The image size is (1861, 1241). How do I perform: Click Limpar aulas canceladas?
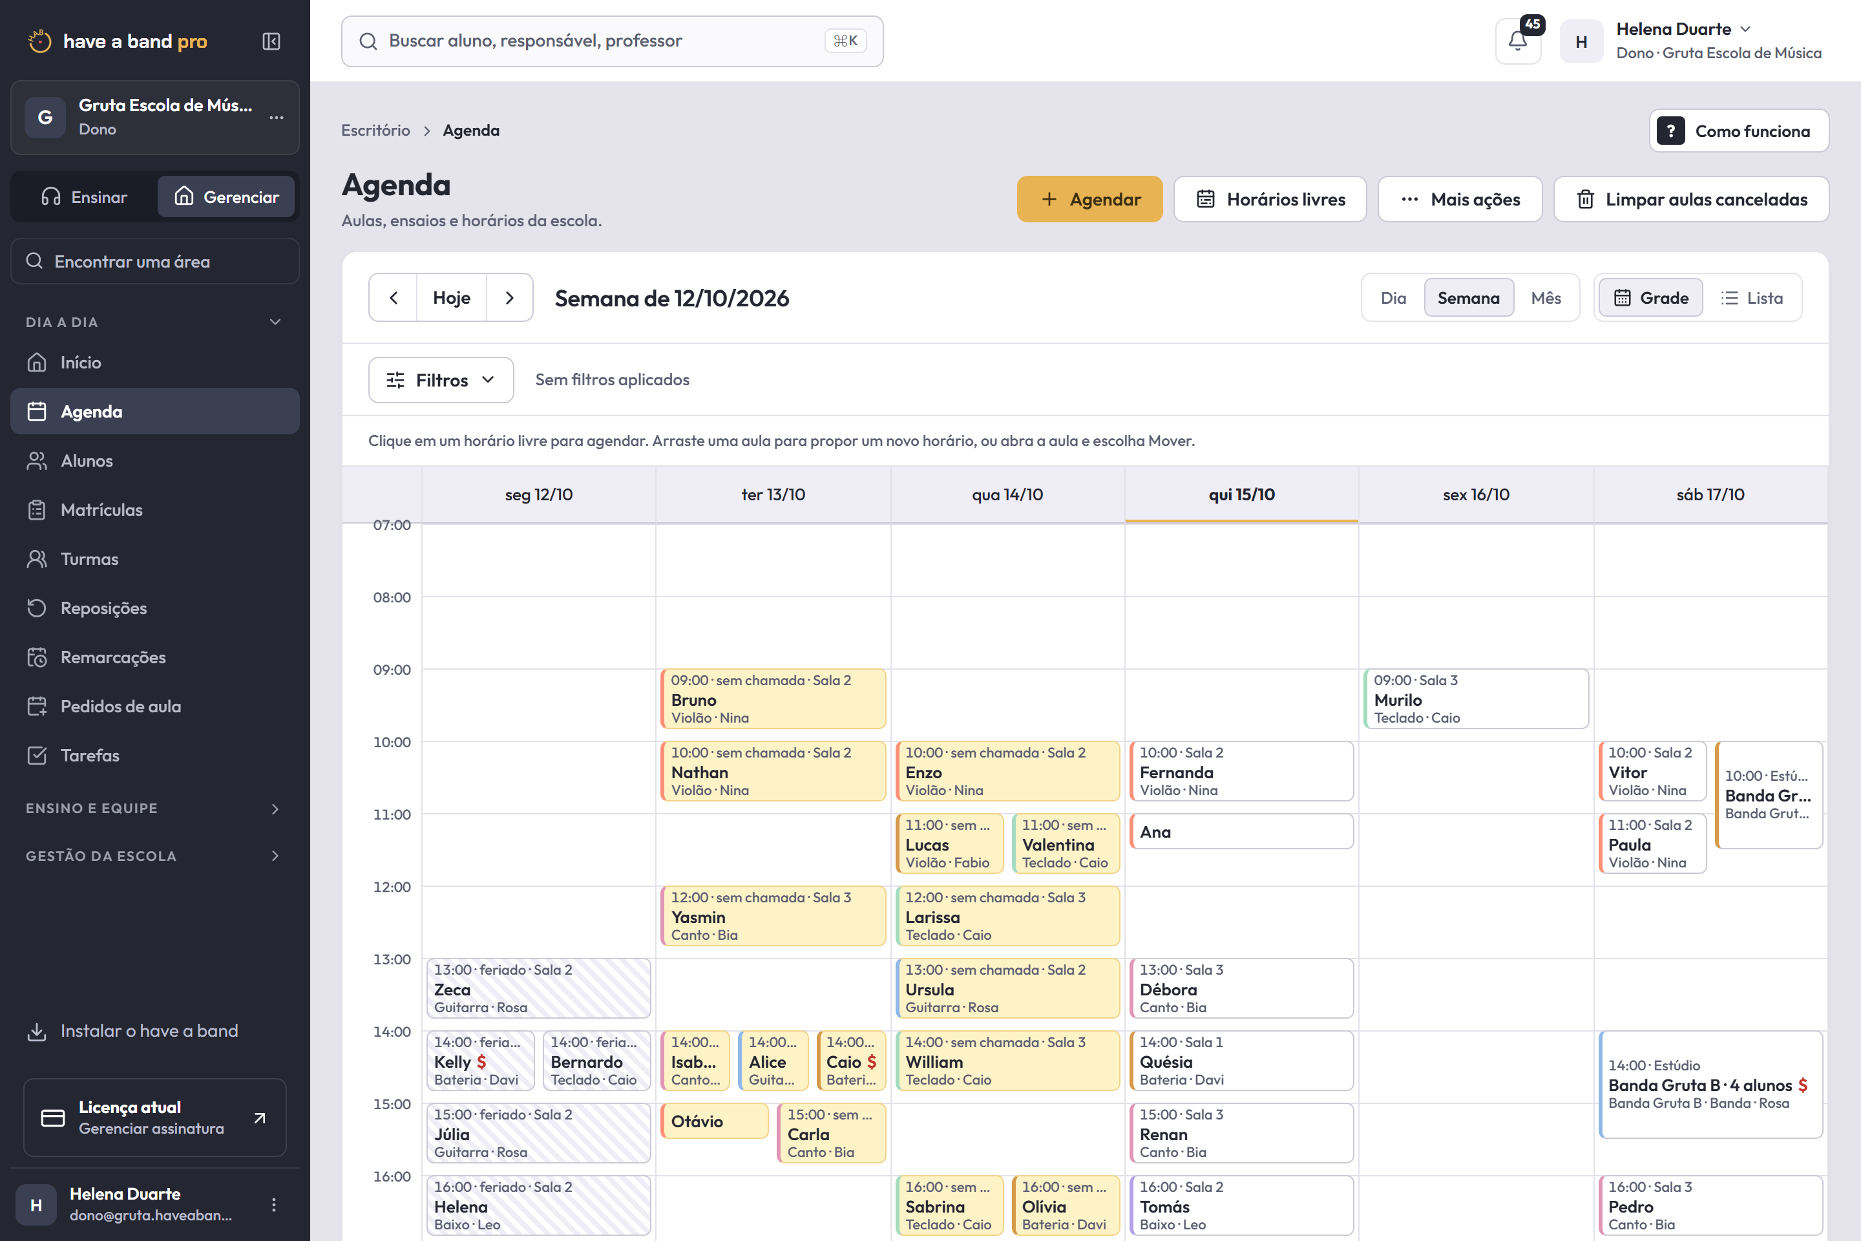point(1691,200)
